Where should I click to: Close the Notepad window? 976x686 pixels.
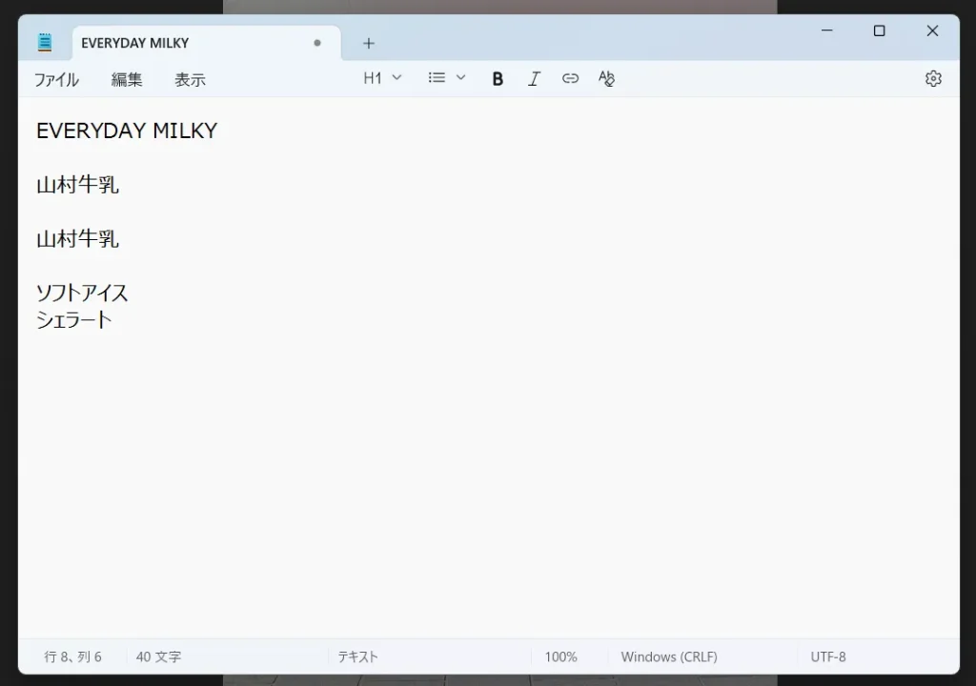(x=932, y=30)
